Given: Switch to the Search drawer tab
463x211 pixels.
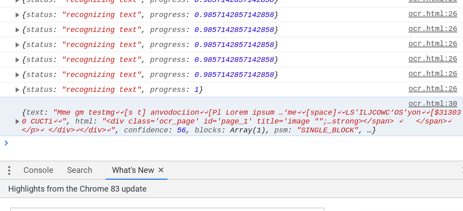Looking at the screenshot, I should tap(80, 170).
